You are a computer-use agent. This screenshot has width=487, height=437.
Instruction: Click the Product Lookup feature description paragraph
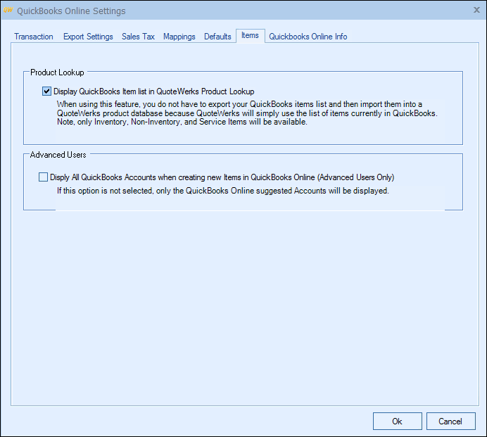coord(246,113)
